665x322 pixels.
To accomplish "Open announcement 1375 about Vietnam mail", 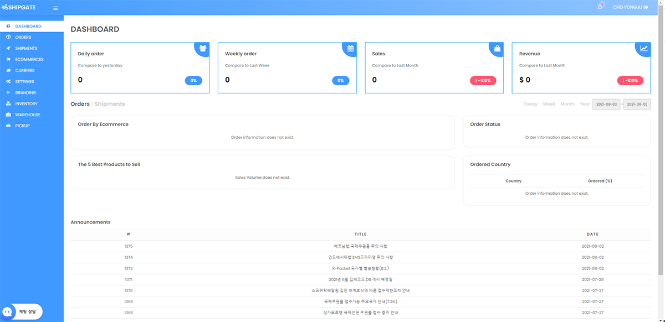I will [x=361, y=246].
